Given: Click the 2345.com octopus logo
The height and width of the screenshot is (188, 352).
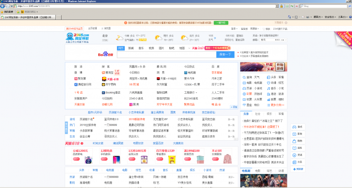Looking at the screenshot, I should click(x=77, y=38).
